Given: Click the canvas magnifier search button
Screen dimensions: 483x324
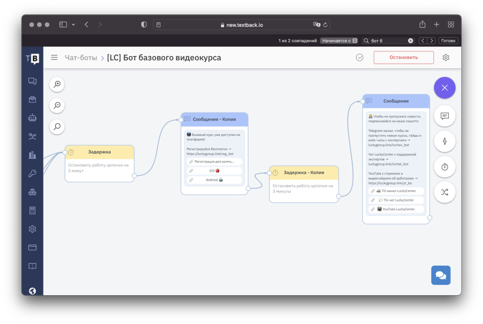Looking at the screenshot, I should pyautogui.click(x=57, y=127).
